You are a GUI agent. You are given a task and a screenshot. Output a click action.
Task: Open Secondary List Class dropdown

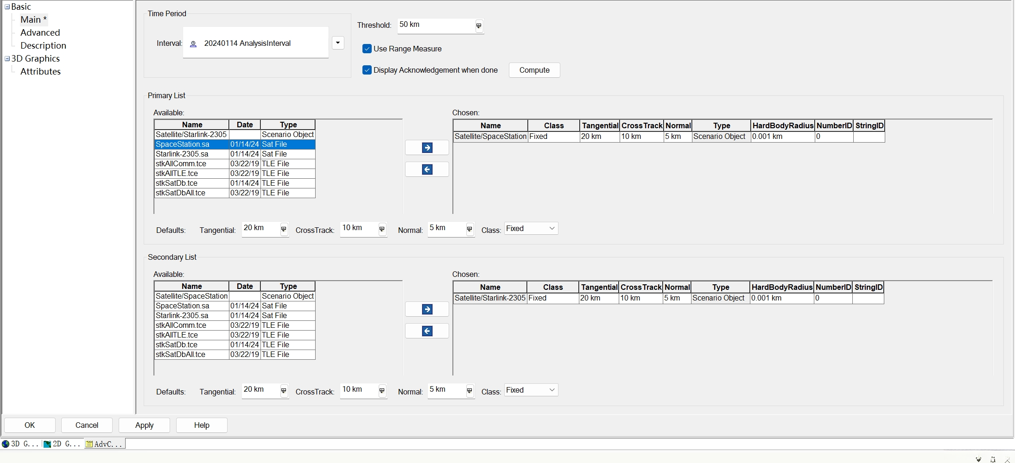[531, 390]
